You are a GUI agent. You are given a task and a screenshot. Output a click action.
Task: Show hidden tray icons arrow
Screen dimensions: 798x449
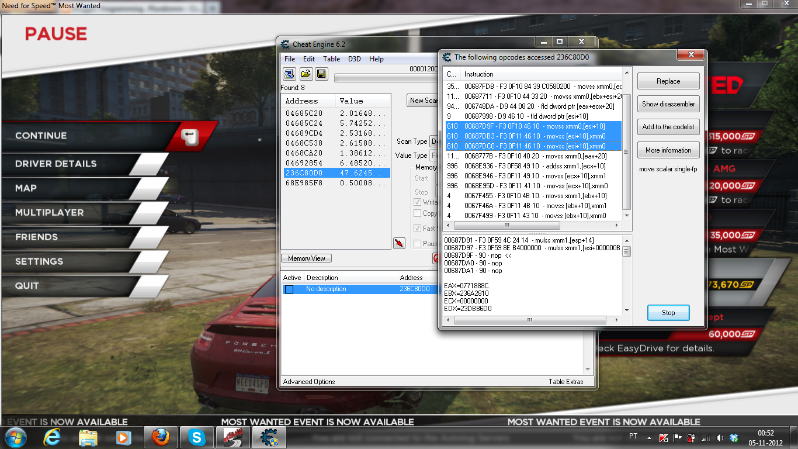point(649,437)
